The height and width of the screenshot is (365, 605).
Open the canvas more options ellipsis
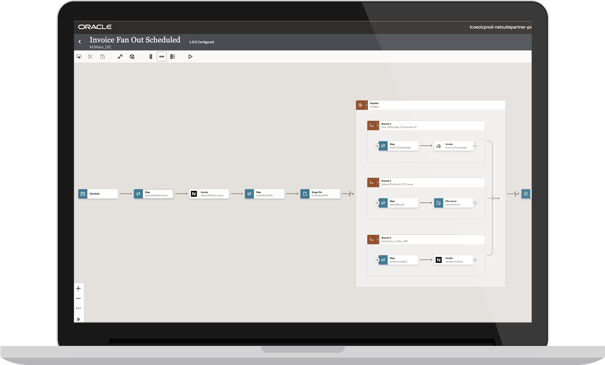pyautogui.click(x=78, y=308)
